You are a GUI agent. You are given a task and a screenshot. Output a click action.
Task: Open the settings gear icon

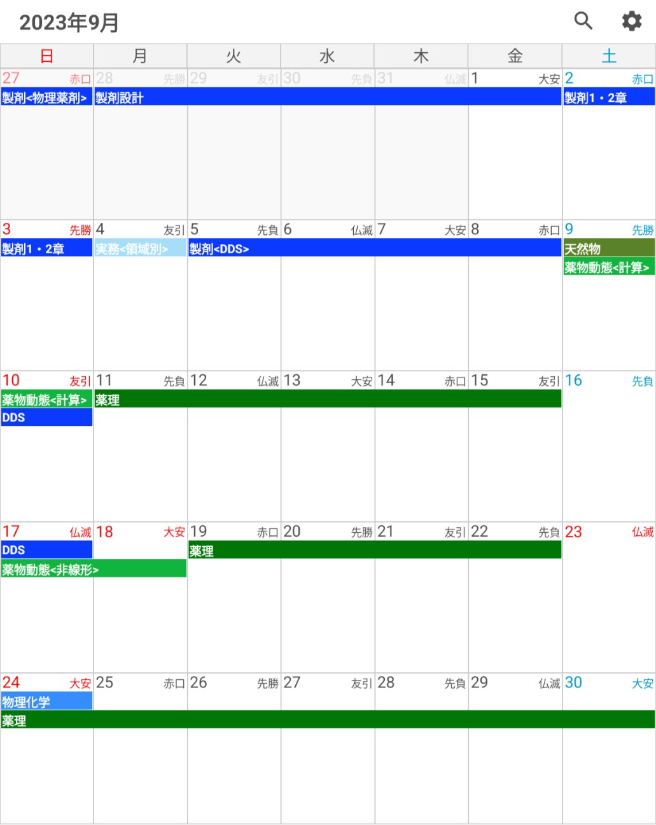pyautogui.click(x=631, y=21)
